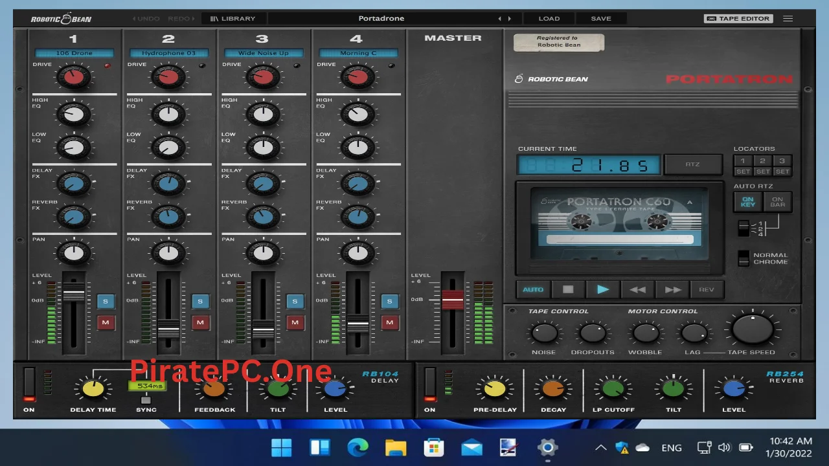The height and width of the screenshot is (466, 829).
Task: Open channel 3 sample selector Wide Noise Up
Action: (263, 53)
